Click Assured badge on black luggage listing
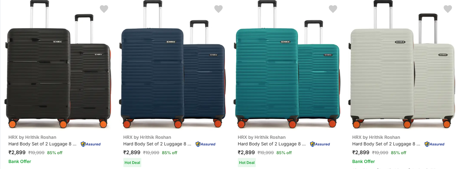Screen dimensions: 458x169 (x=91, y=144)
